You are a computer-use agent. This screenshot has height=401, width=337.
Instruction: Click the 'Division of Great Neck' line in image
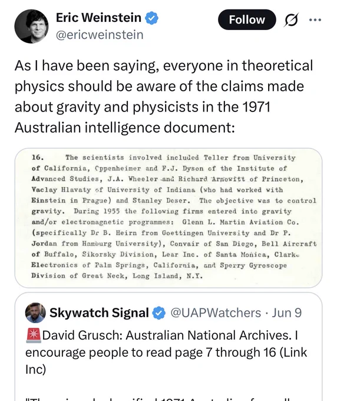click(x=117, y=276)
